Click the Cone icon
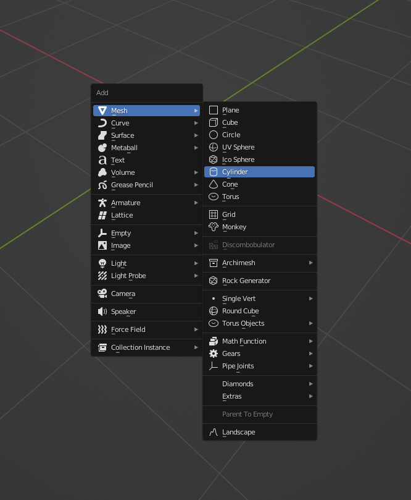This screenshot has width=411, height=500. (x=214, y=184)
